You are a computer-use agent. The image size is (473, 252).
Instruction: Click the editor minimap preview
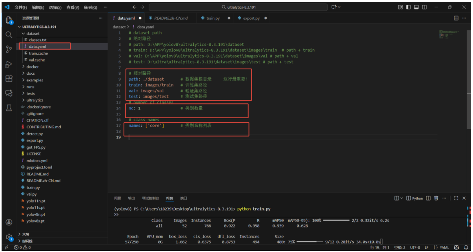[x=449, y=34]
